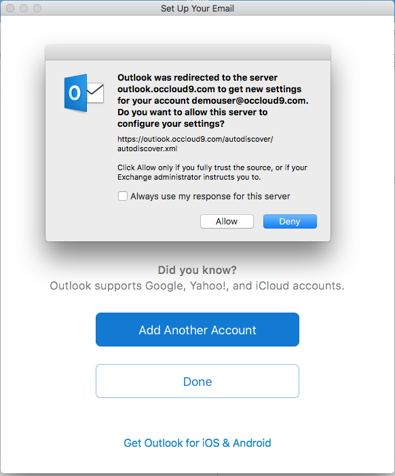The width and height of the screenshot is (395, 476).
Task: Add Another Account to Outlook
Action: (x=197, y=330)
